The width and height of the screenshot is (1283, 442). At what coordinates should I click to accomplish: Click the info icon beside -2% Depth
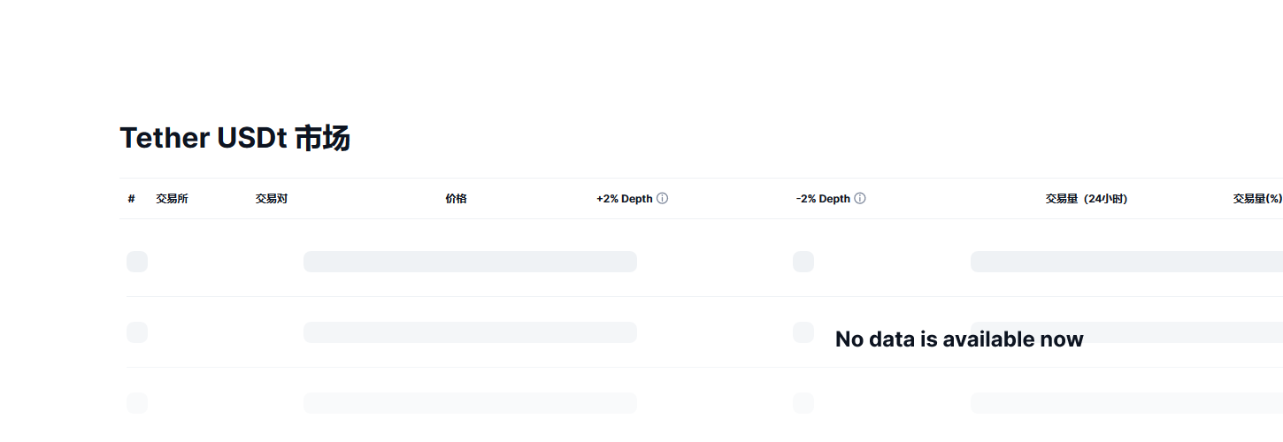pos(859,199)
